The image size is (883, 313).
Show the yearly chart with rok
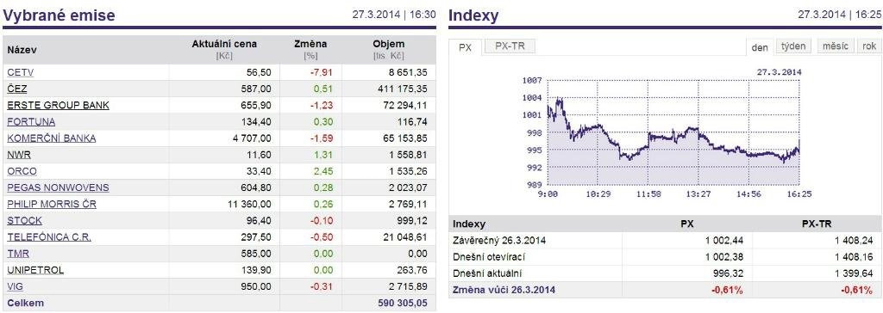point(869,46)
